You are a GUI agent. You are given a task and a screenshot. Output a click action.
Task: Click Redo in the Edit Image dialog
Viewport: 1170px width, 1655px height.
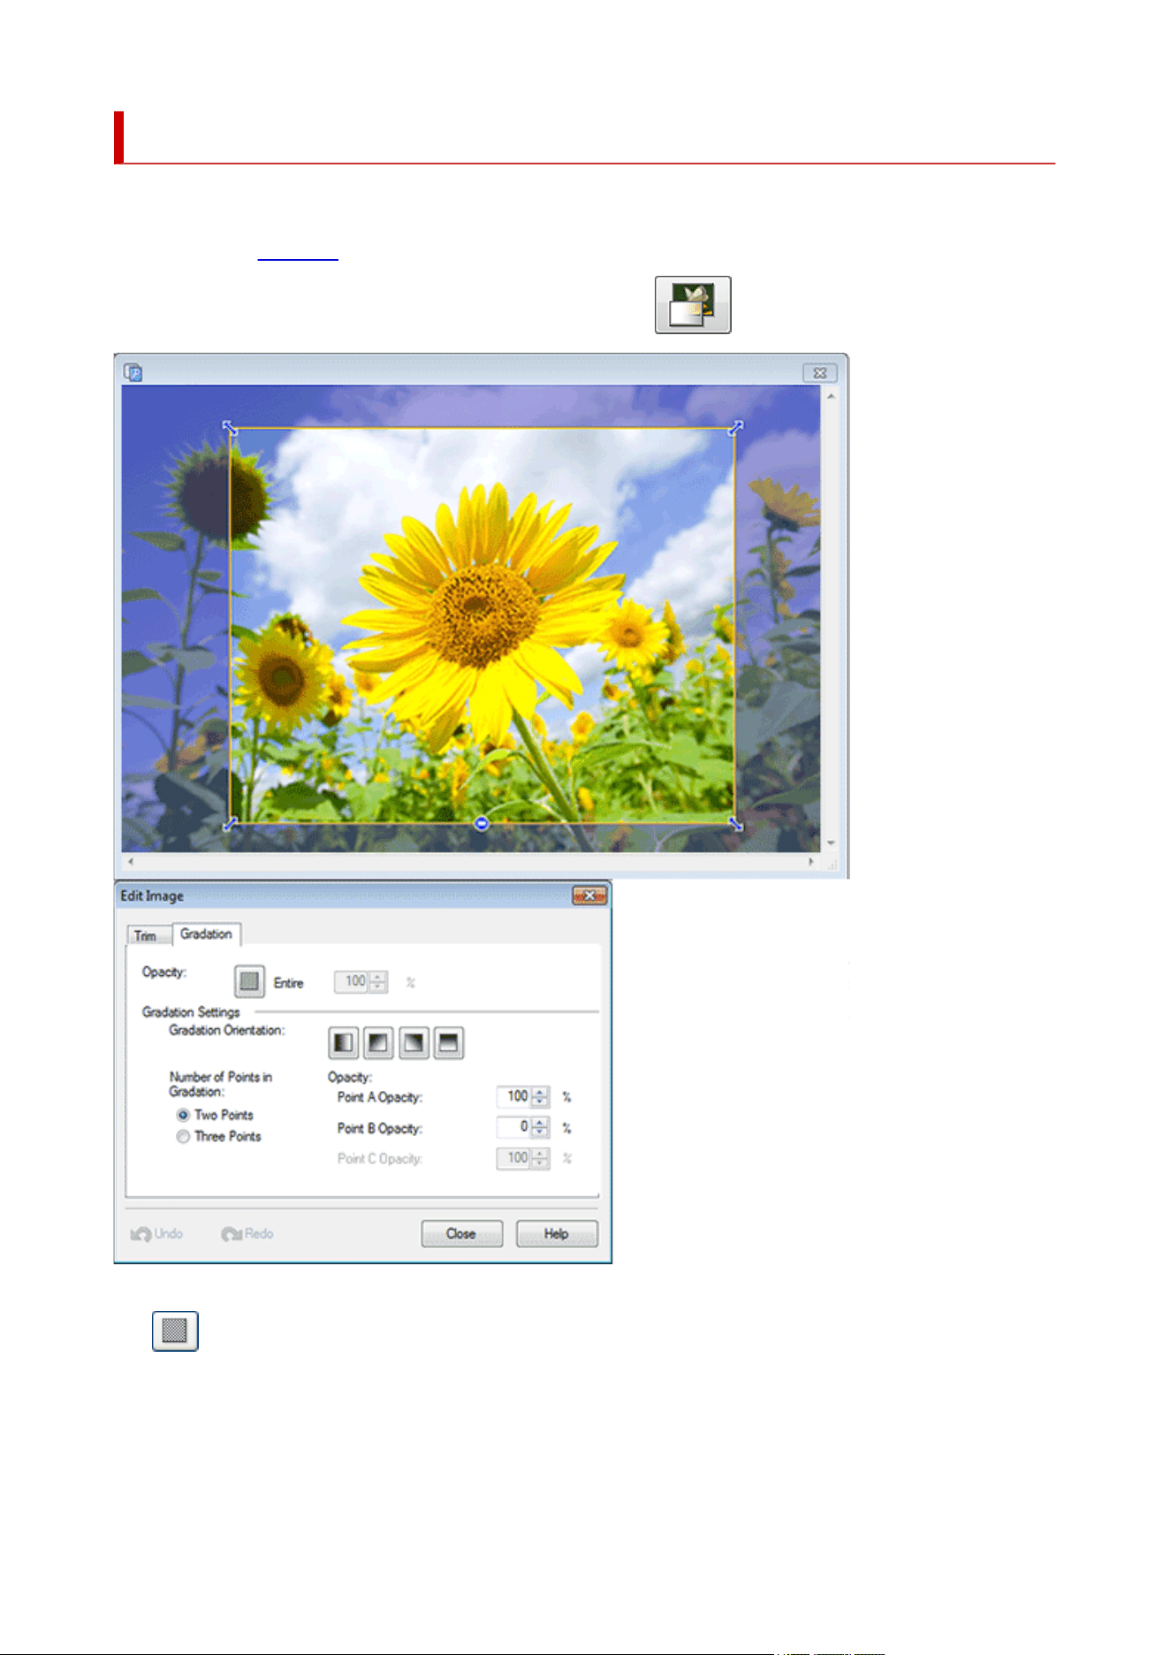tap(247, 1233)
